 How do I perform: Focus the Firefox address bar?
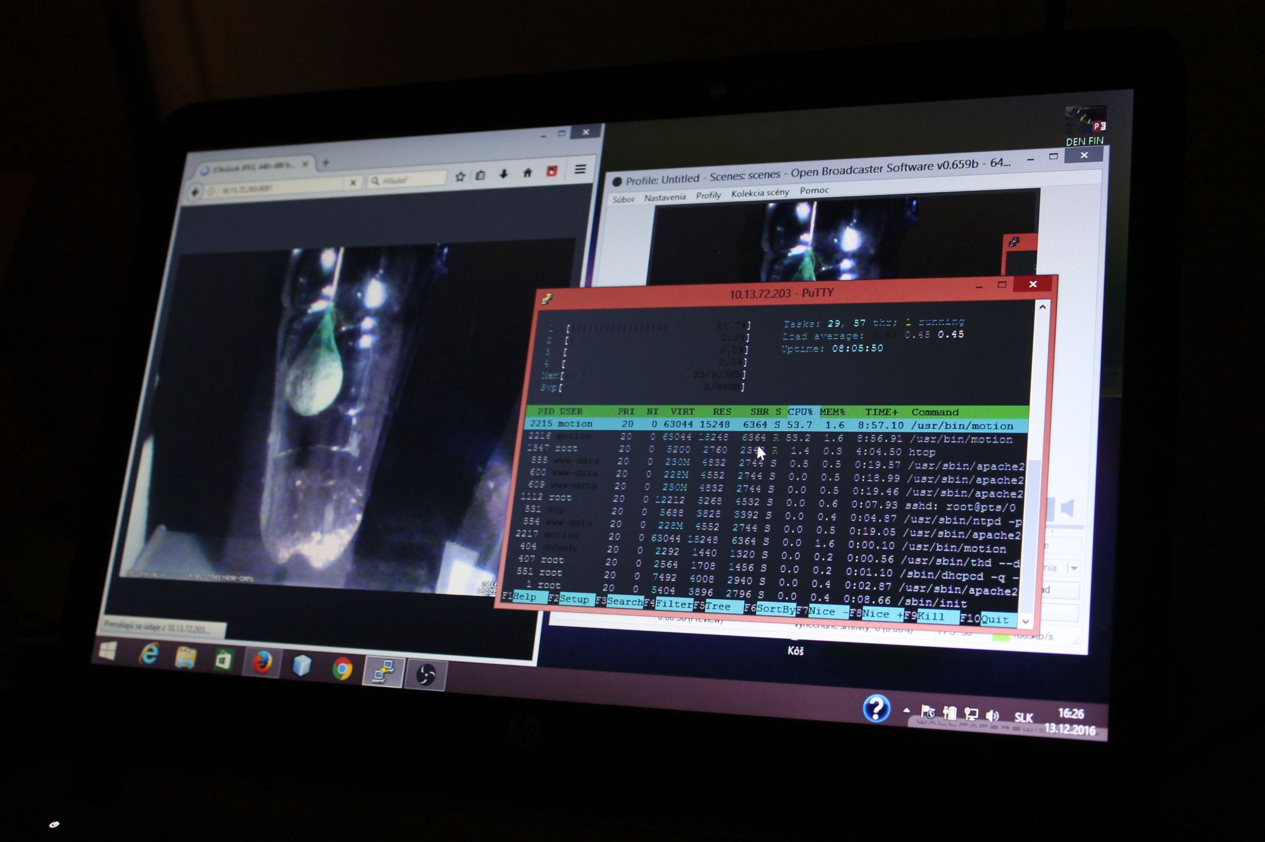click(277, 187)
